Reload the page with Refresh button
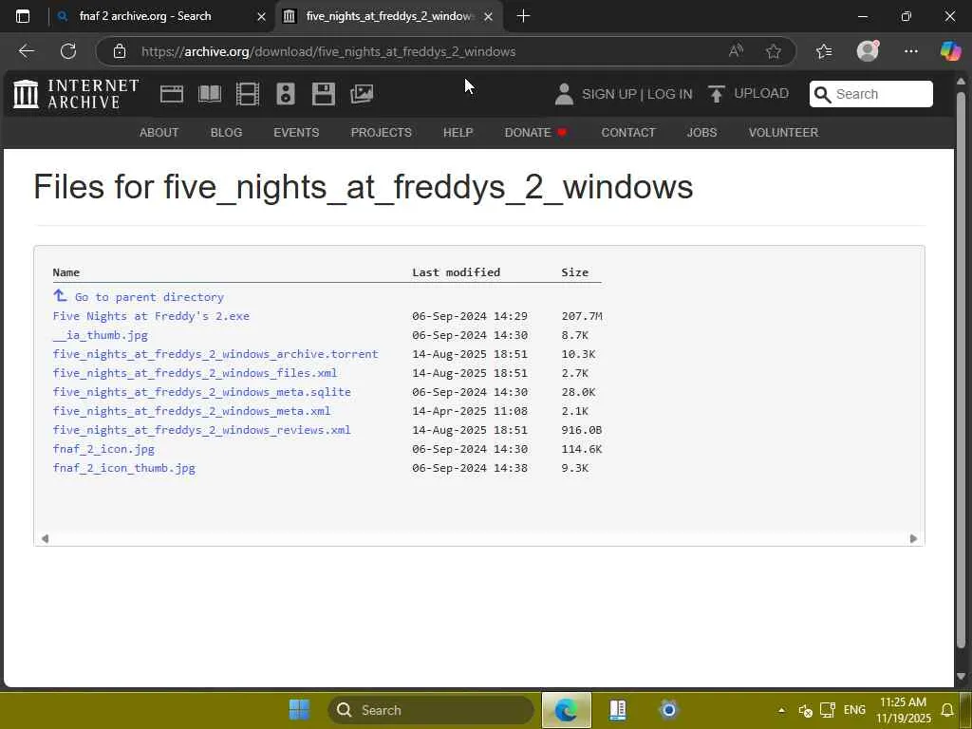This screenshot has width=972, height=729. pyautogui.click(x=68, y=51)
